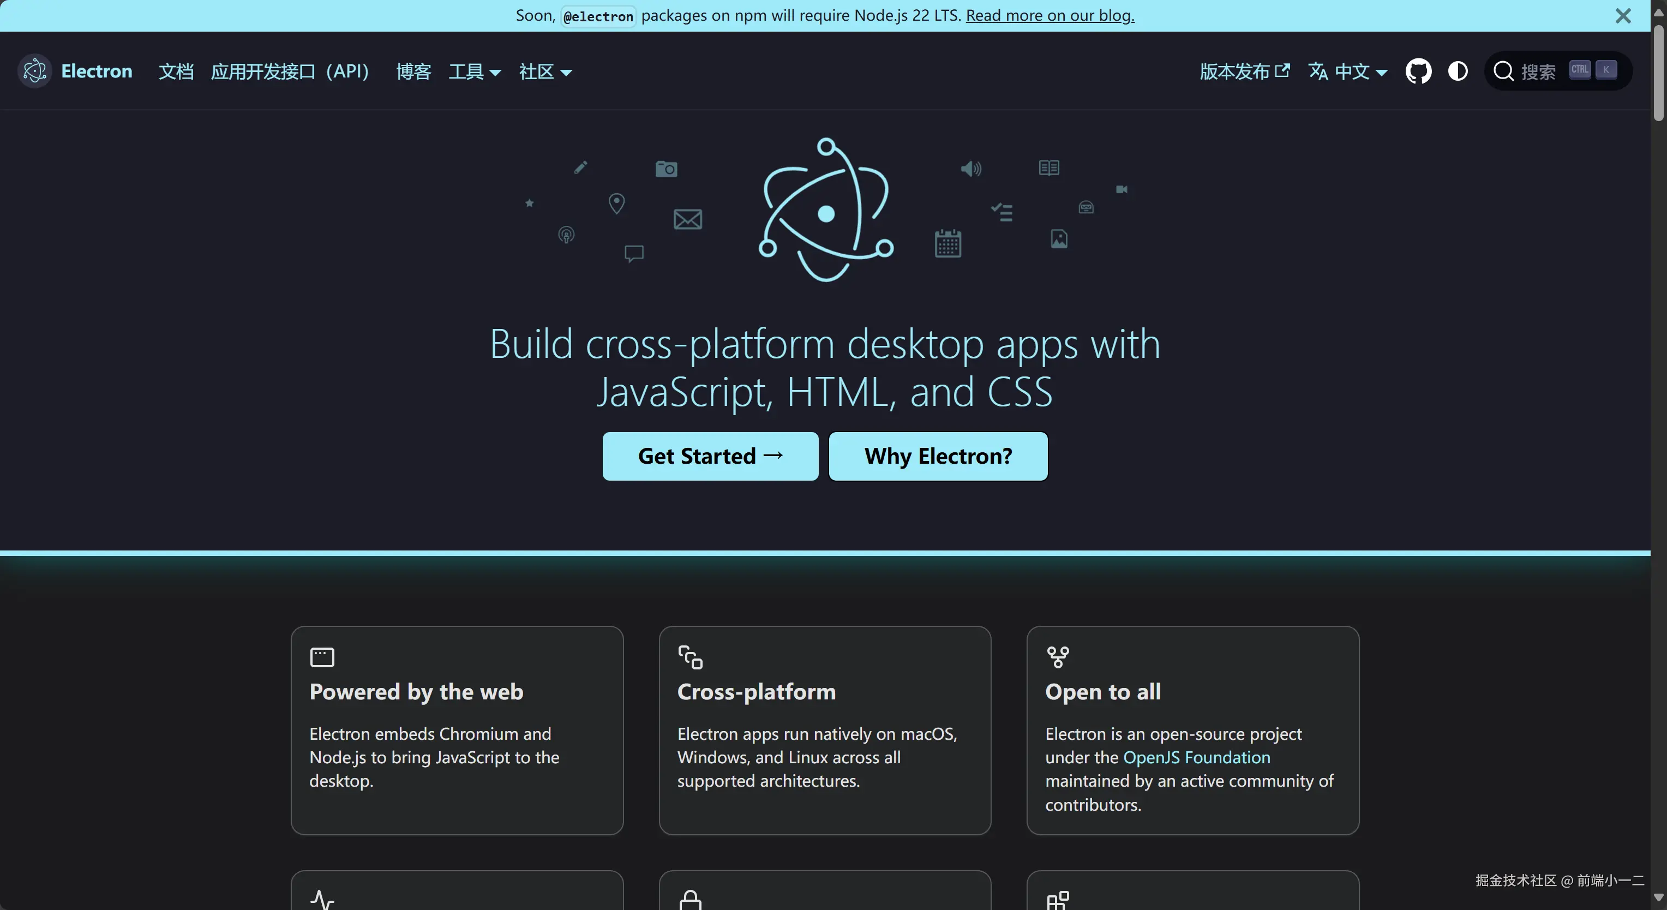This screenshot has width=1667, height=910.
Task: Open the 中文 language selector dropdown
Action: (x=1348, y=71)
